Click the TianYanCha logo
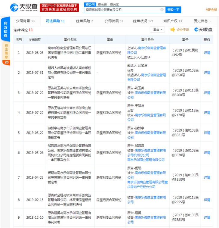The width and height of the screenshot is (219, 228). [x=24, y=8]
